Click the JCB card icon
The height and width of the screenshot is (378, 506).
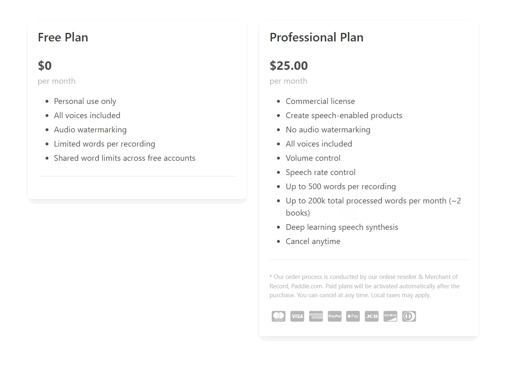[372, 316]
